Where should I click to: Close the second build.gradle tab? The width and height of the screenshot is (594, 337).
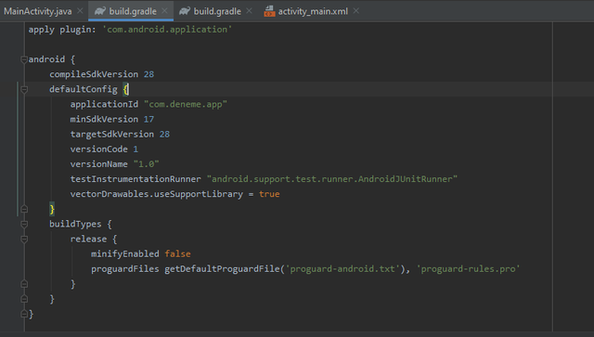[x=250, y=11]
